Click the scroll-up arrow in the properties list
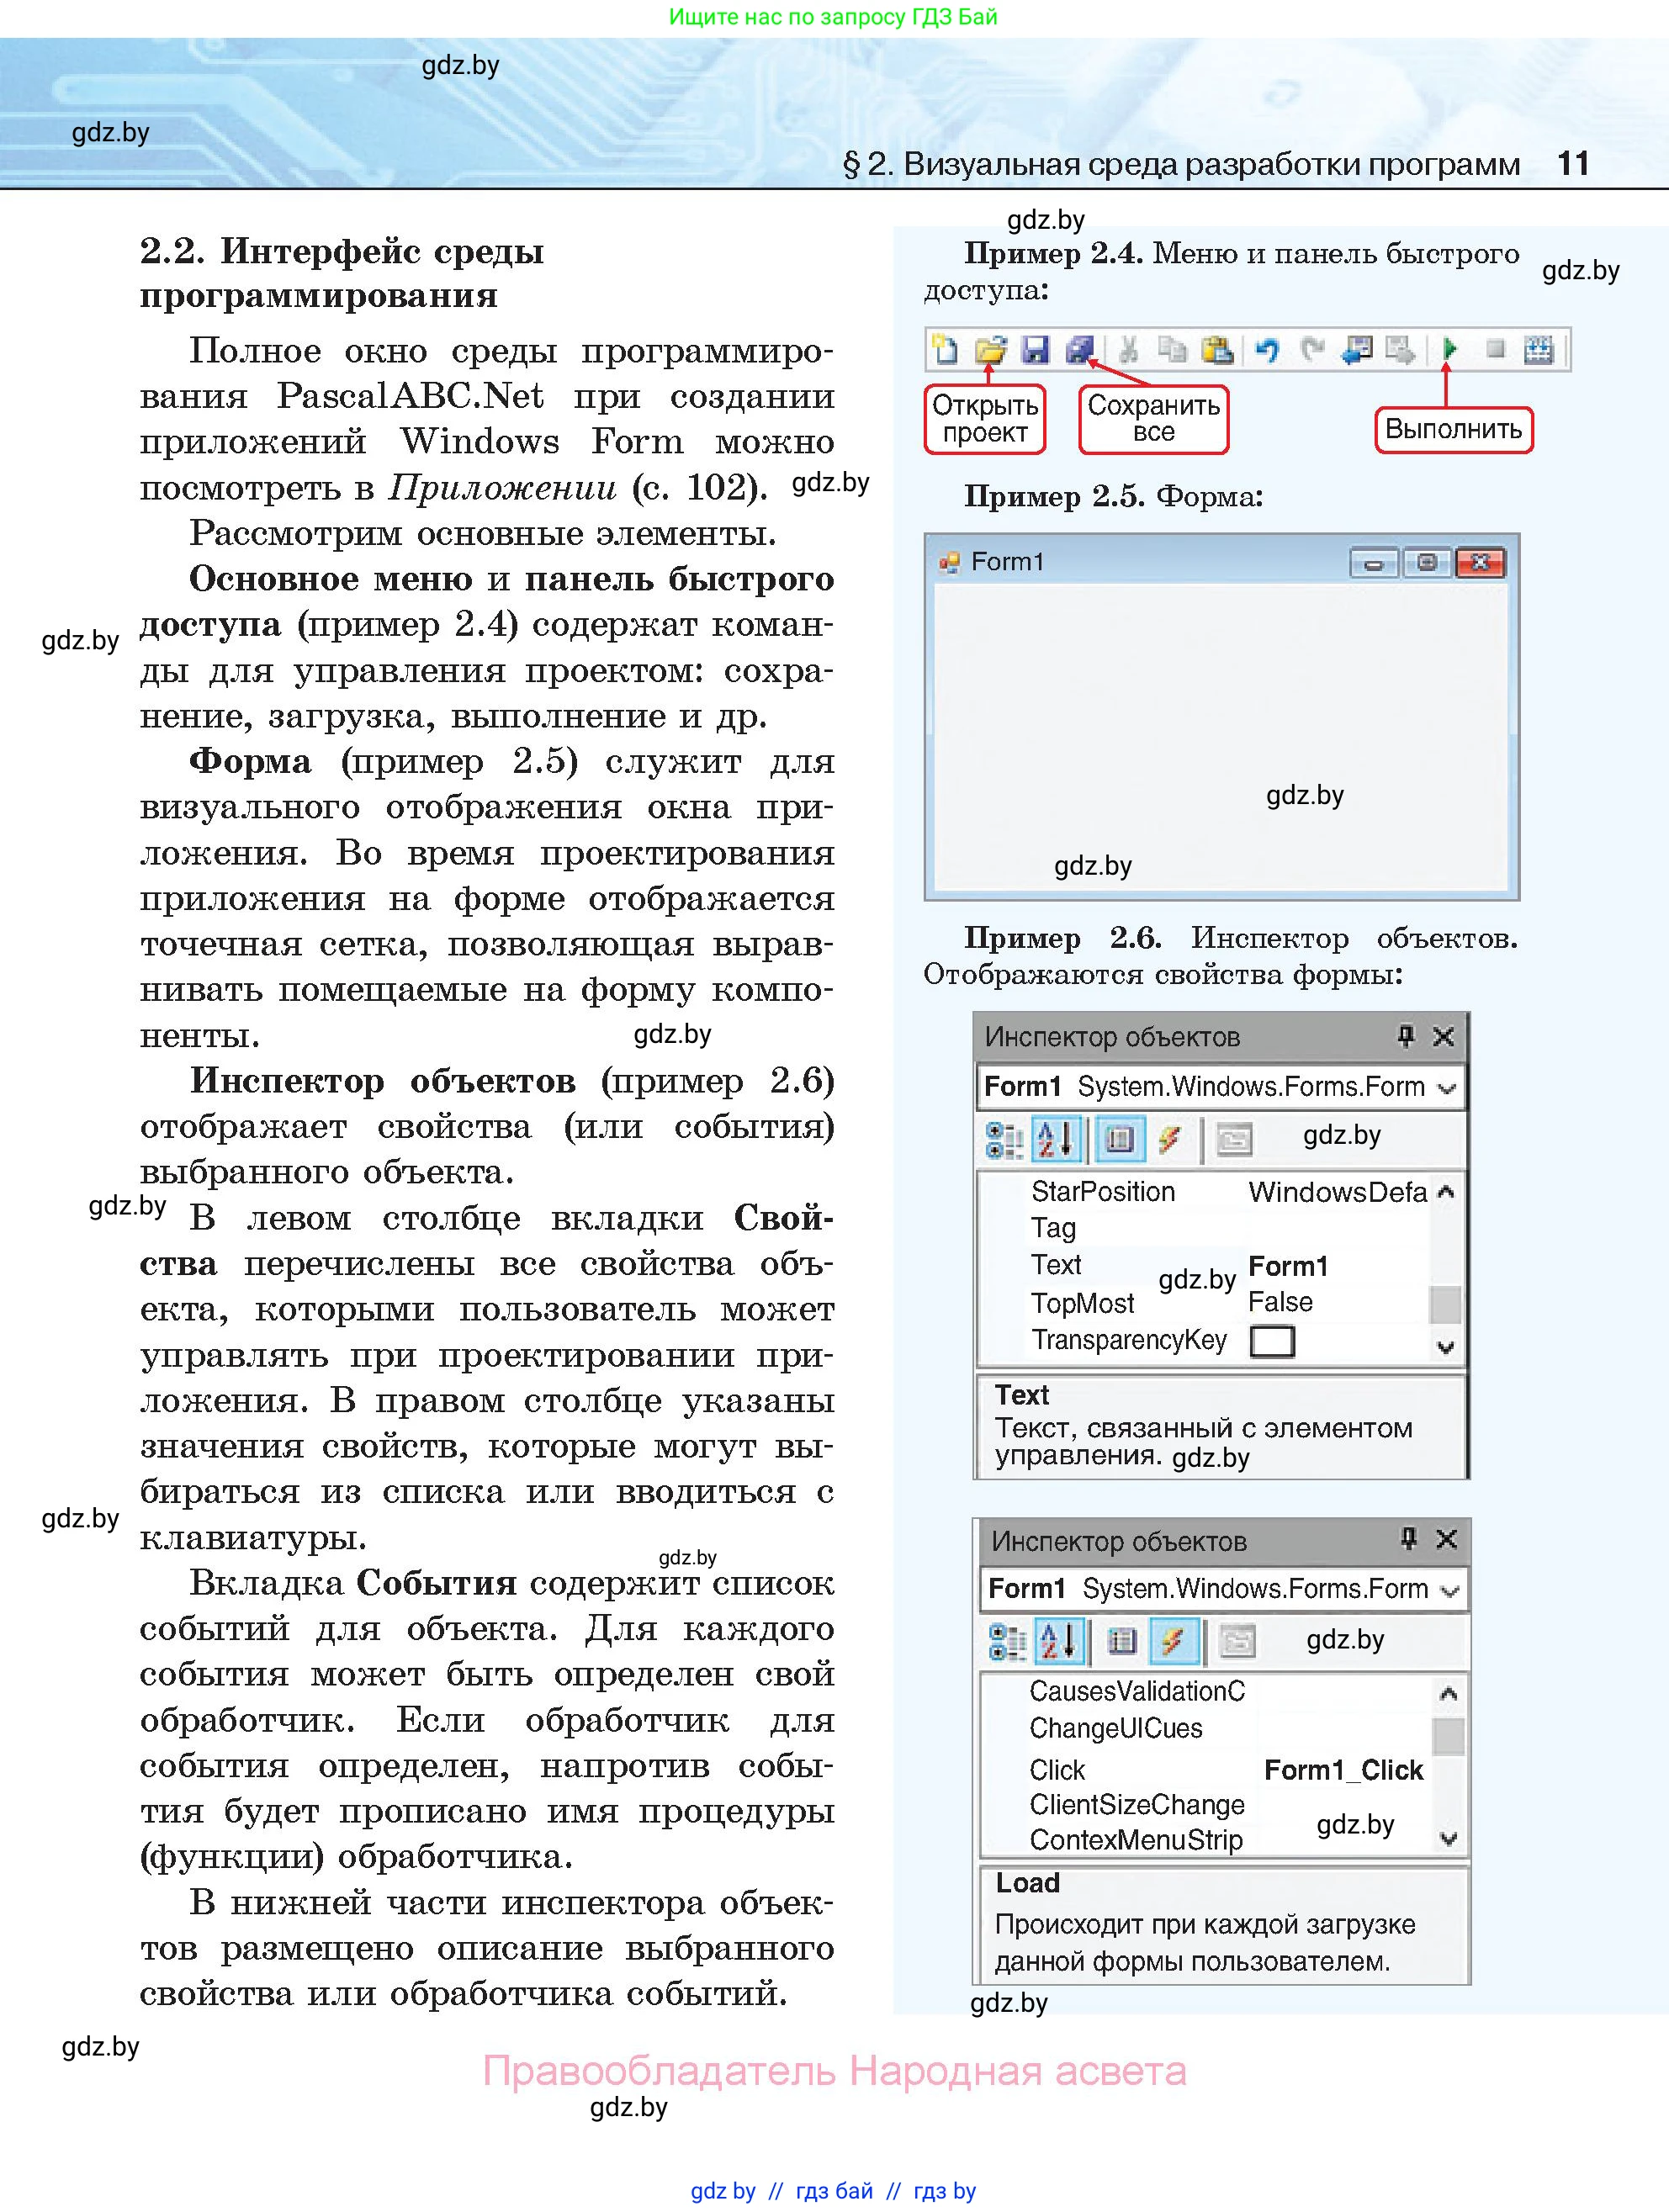This screenshot has height=2212, width=1669. coord(1444,1192)
